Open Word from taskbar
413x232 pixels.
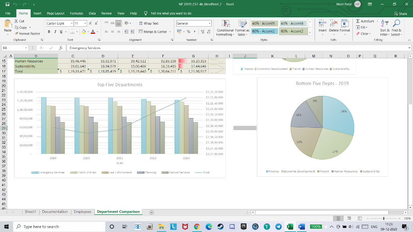pos(302,226)
